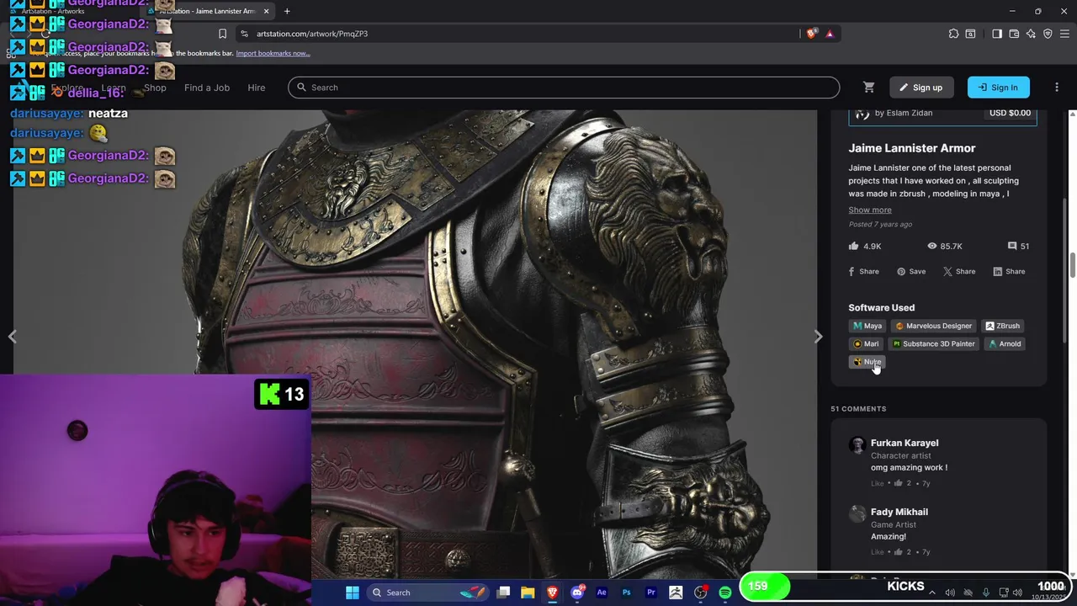The height and width of the screenshot is (606, 1077).
Task: Click the Import bookmarks now link
Action: [273, 53]
